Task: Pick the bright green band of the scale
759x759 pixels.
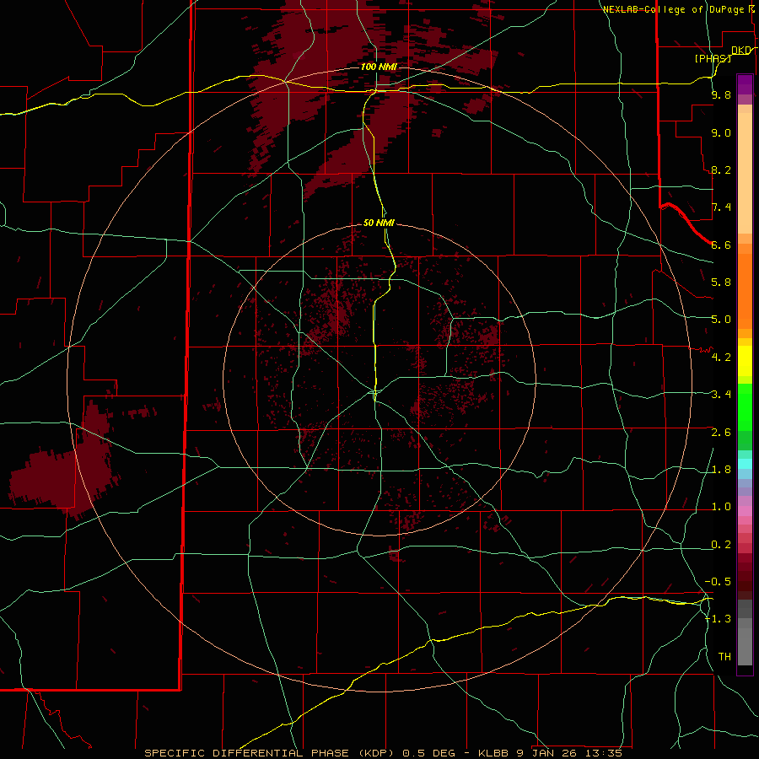Action: pyautogui.click(x=745, y=406)
